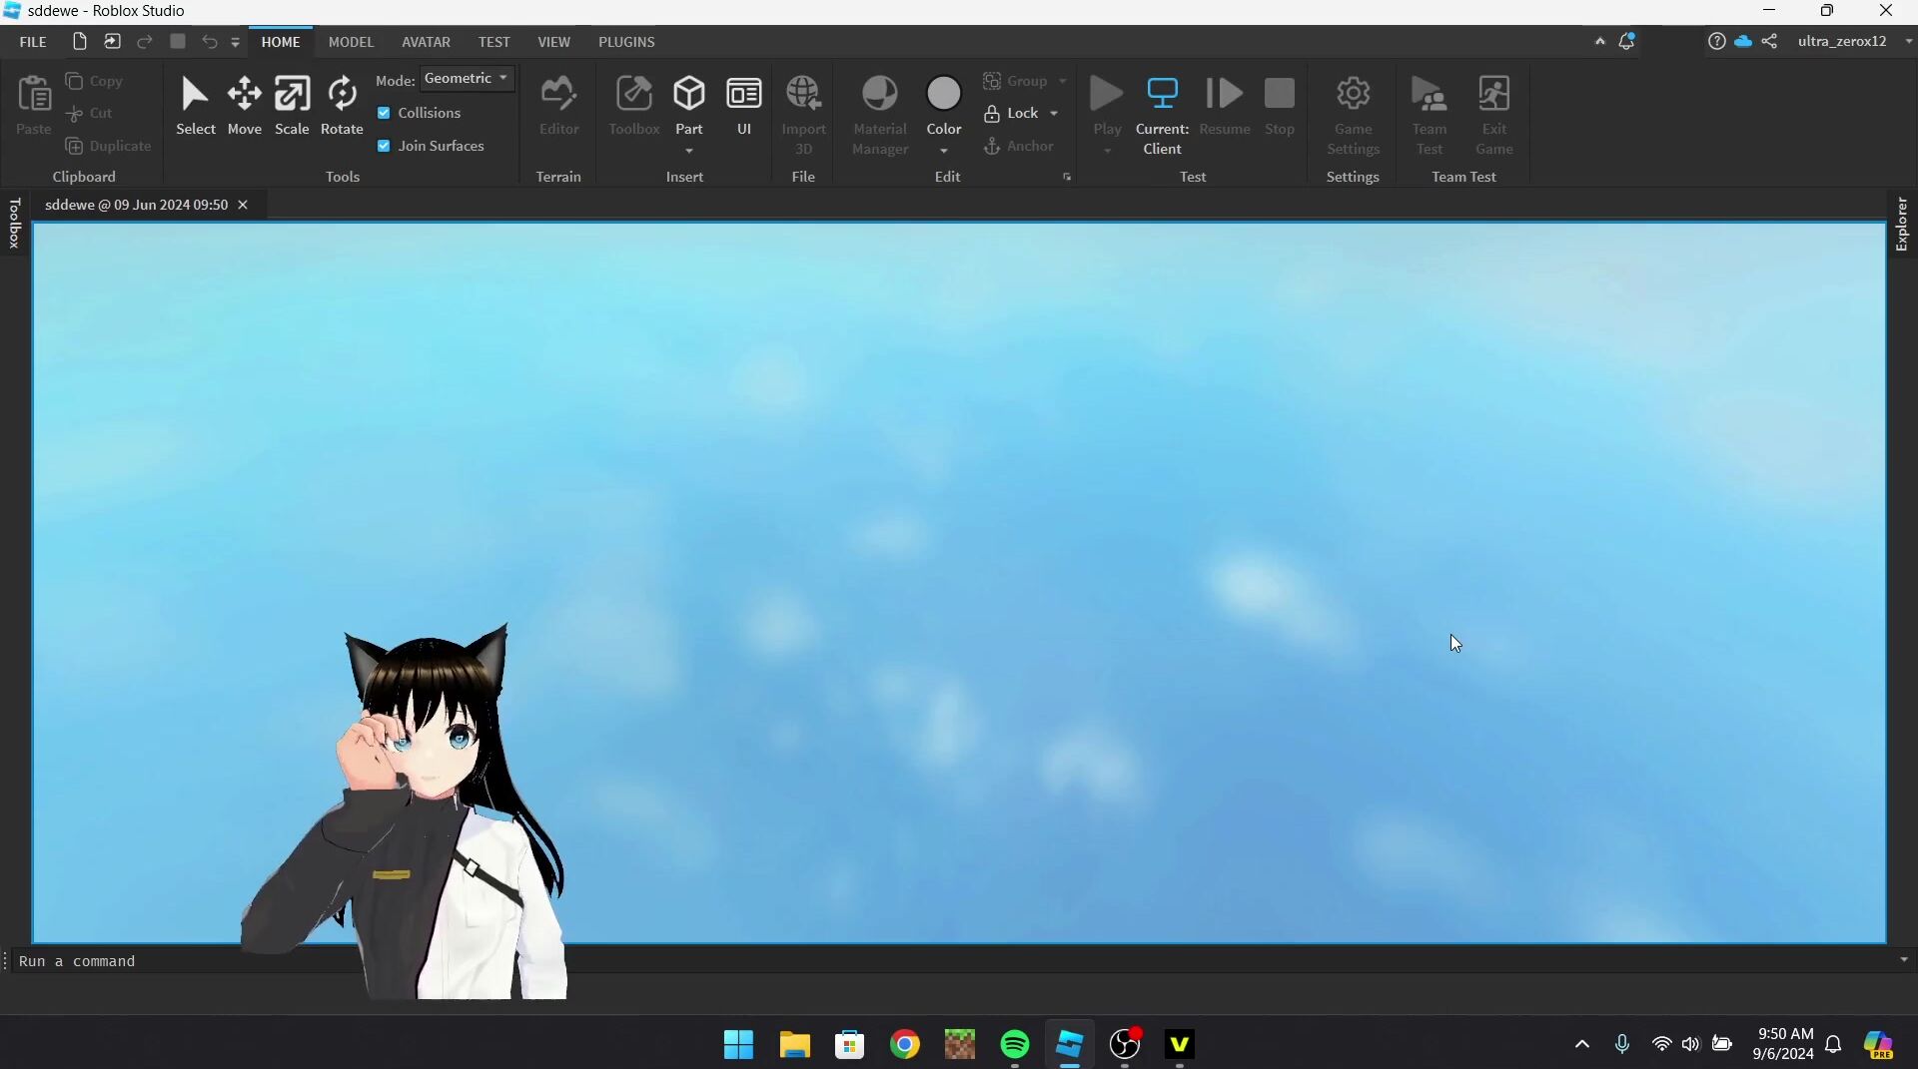Open the FILE menu
This screenshot has height=1069, width=1918.
point(33,42)
